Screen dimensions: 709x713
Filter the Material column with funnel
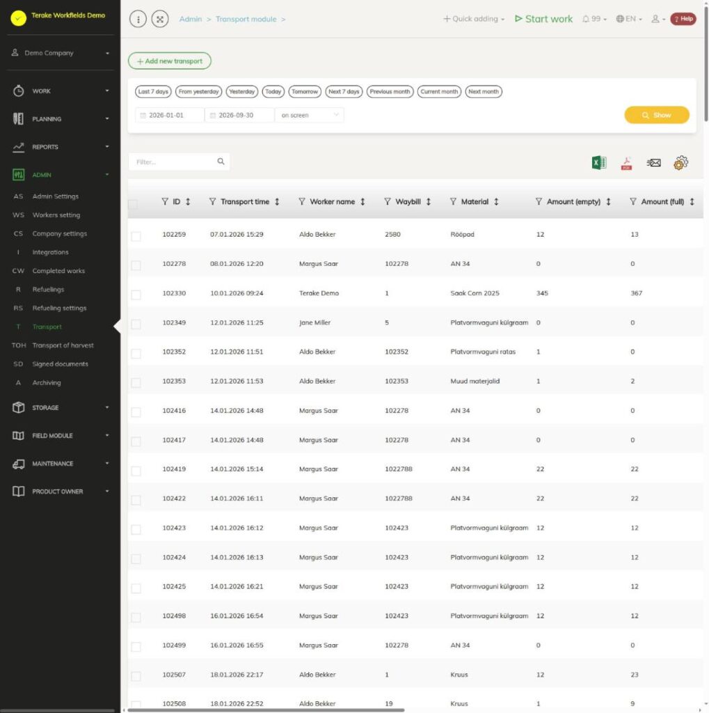point(453,201)
